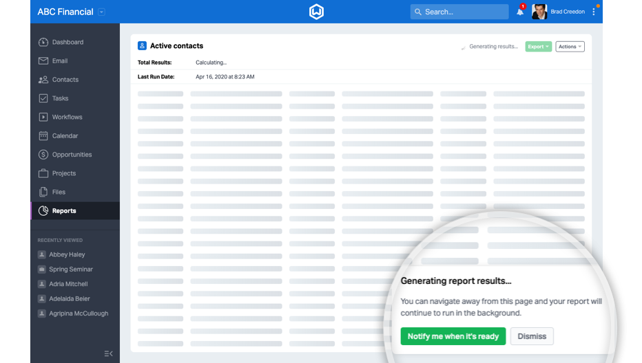Viewport: 642px width, 363px height.
Task: Click the Brad Creedon user name
Action: click(568, 12)
